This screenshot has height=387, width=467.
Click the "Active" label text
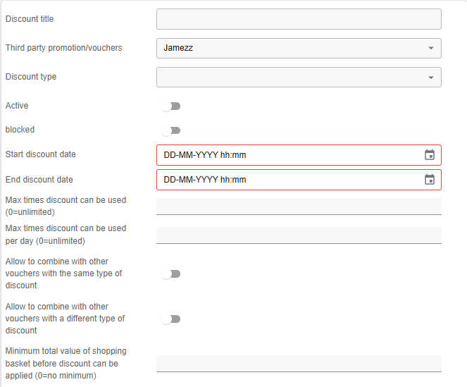(17, 106)
